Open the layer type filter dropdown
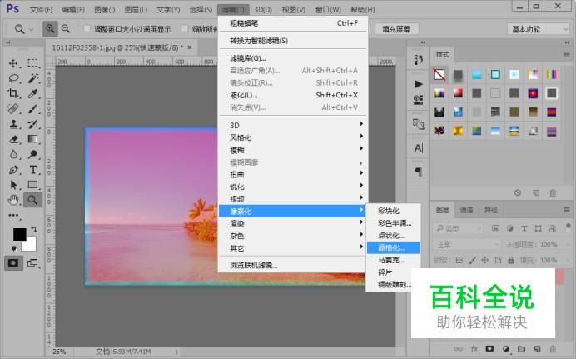 458,228
